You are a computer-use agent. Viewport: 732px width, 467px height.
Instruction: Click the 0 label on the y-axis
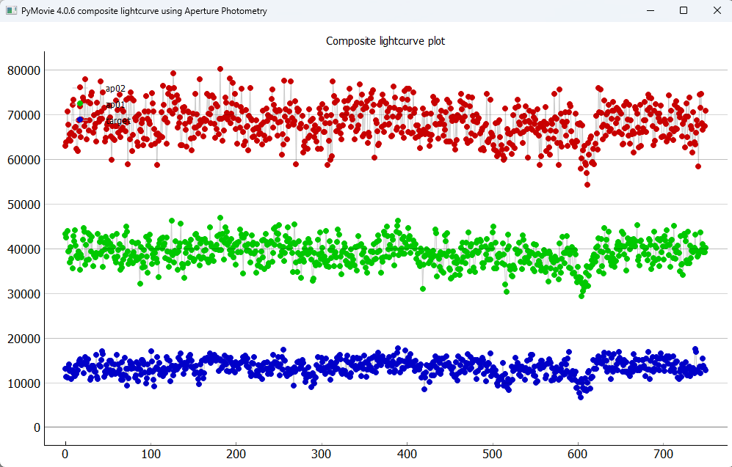(37, 427)
